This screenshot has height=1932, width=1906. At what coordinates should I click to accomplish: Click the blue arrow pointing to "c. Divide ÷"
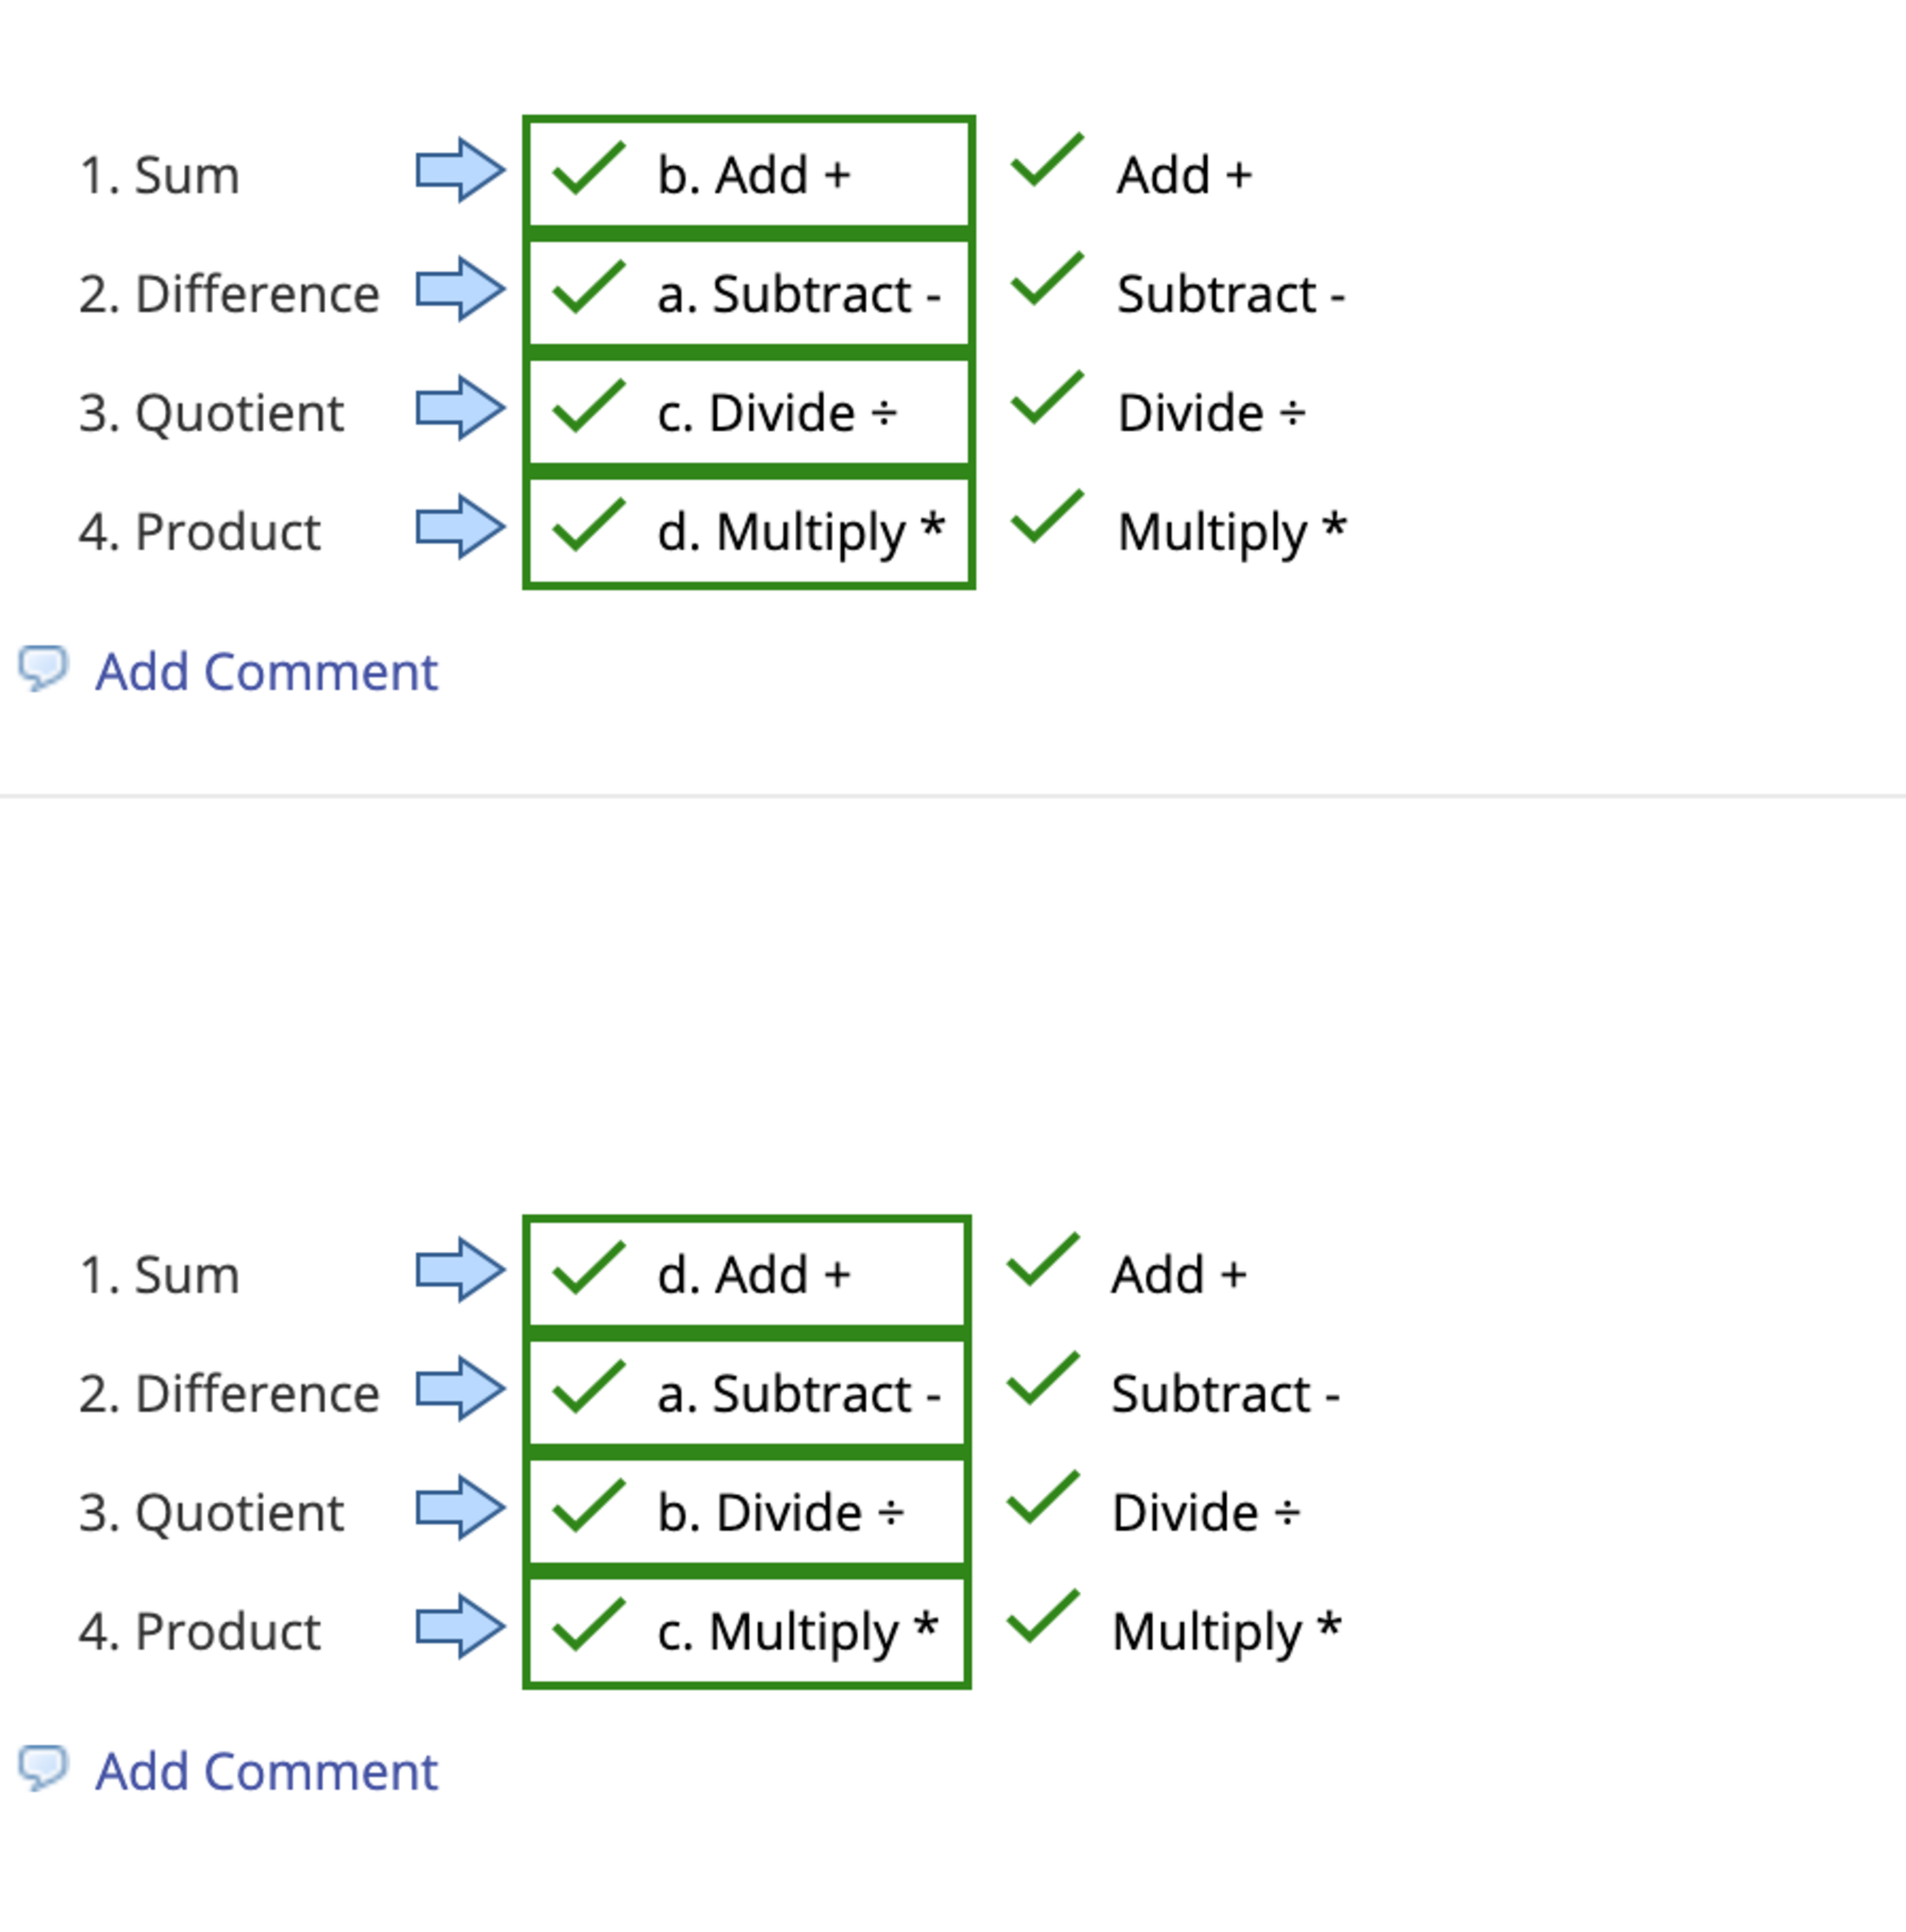459,408
